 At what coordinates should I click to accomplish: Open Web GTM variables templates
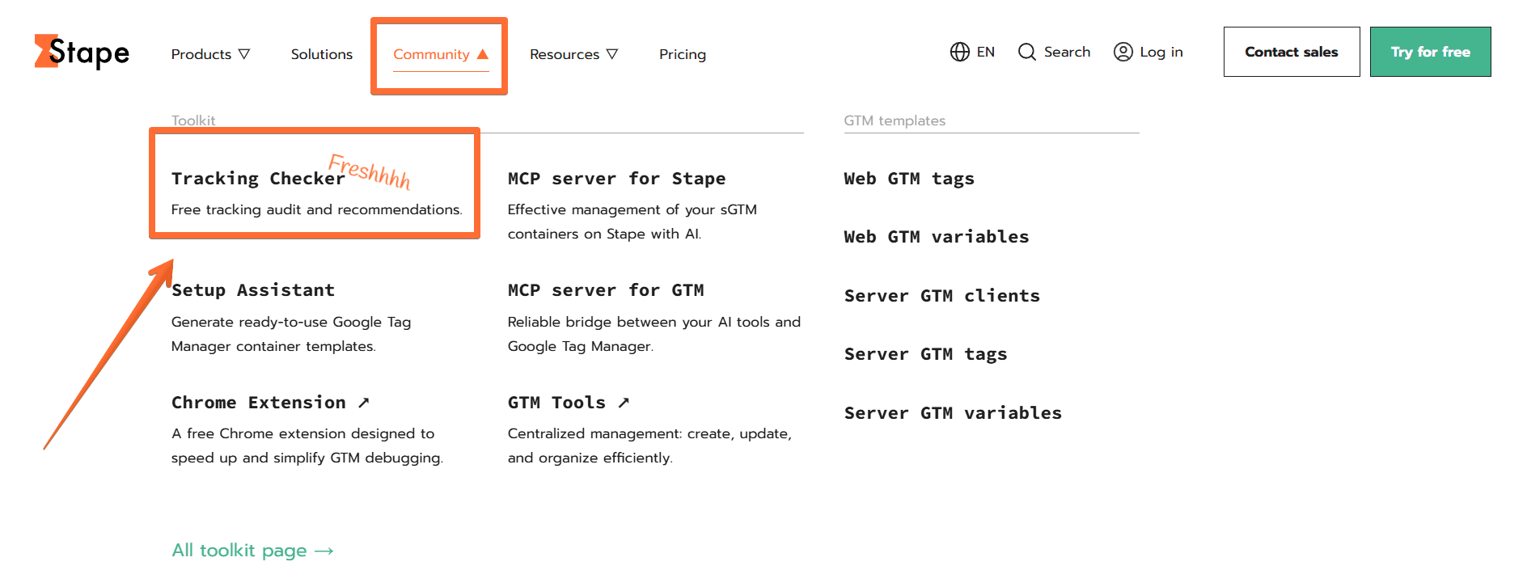[937, 237]
